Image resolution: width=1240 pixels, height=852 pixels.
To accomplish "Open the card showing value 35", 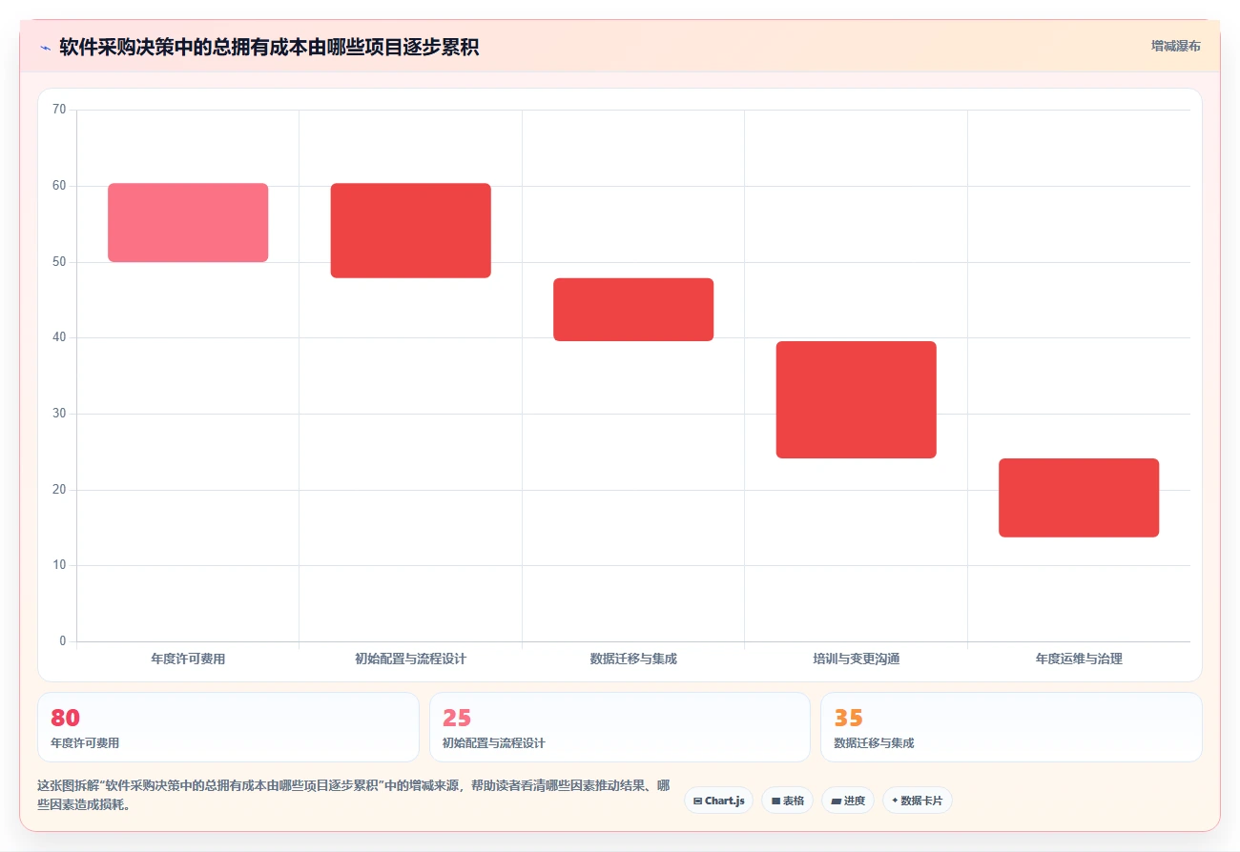I will pos(1011,727).
